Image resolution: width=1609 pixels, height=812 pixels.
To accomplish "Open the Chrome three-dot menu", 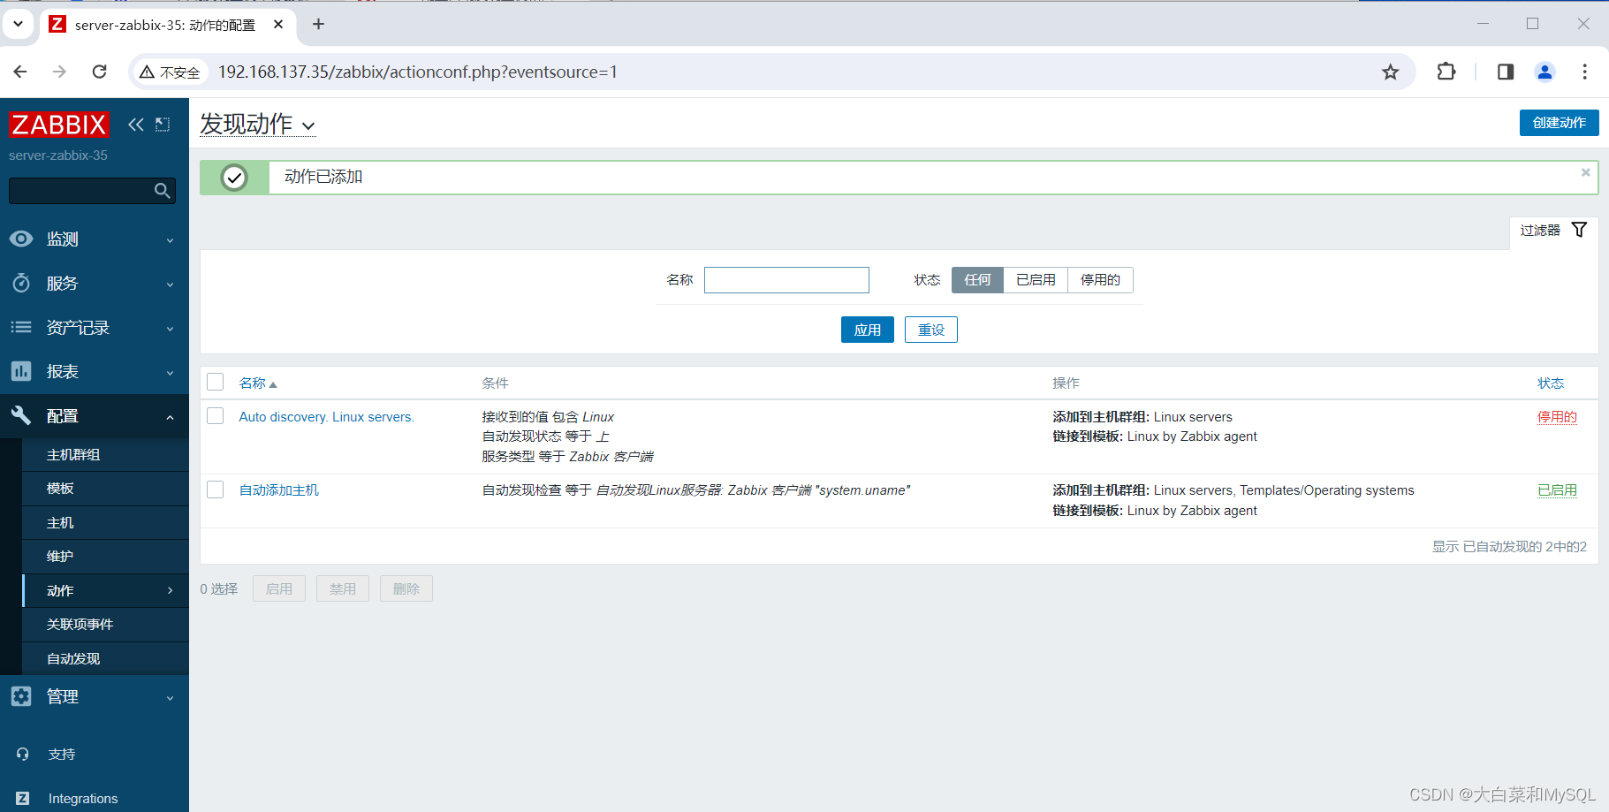I will pyautogui.click(x=1585, y=72).
